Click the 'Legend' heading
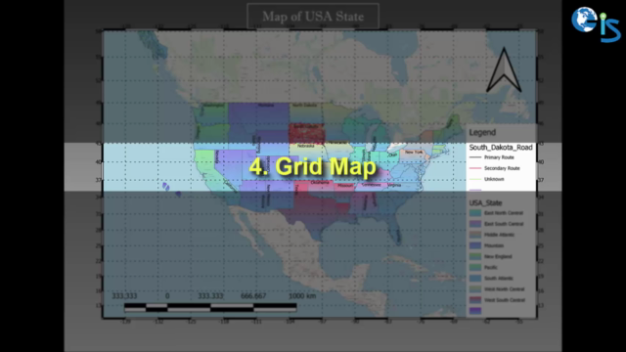626x352 pixels. click(x=482, y=133)
